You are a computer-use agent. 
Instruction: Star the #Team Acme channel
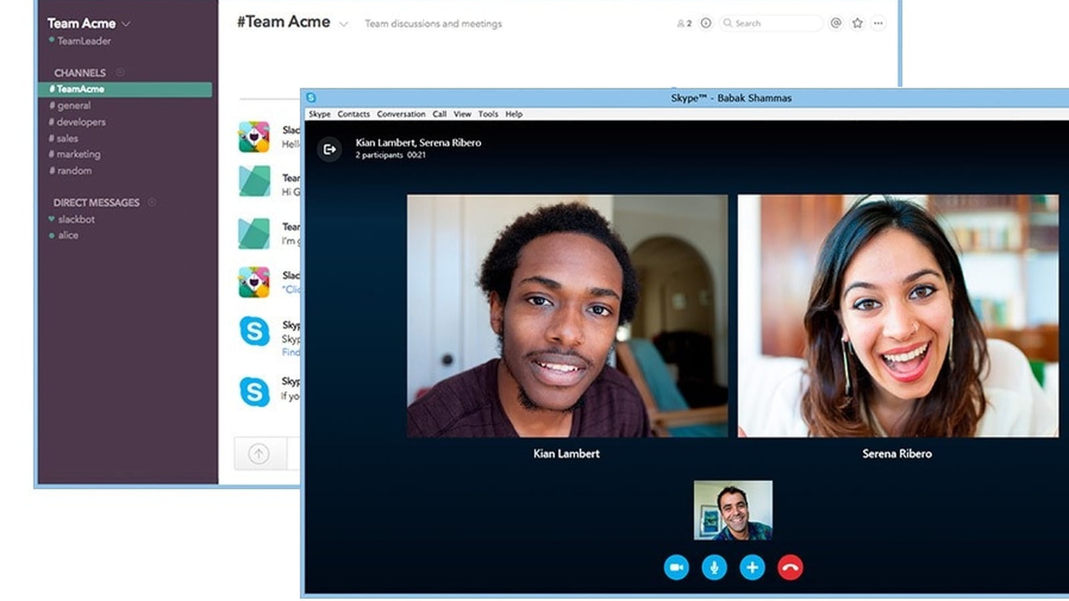click(857, 23)
